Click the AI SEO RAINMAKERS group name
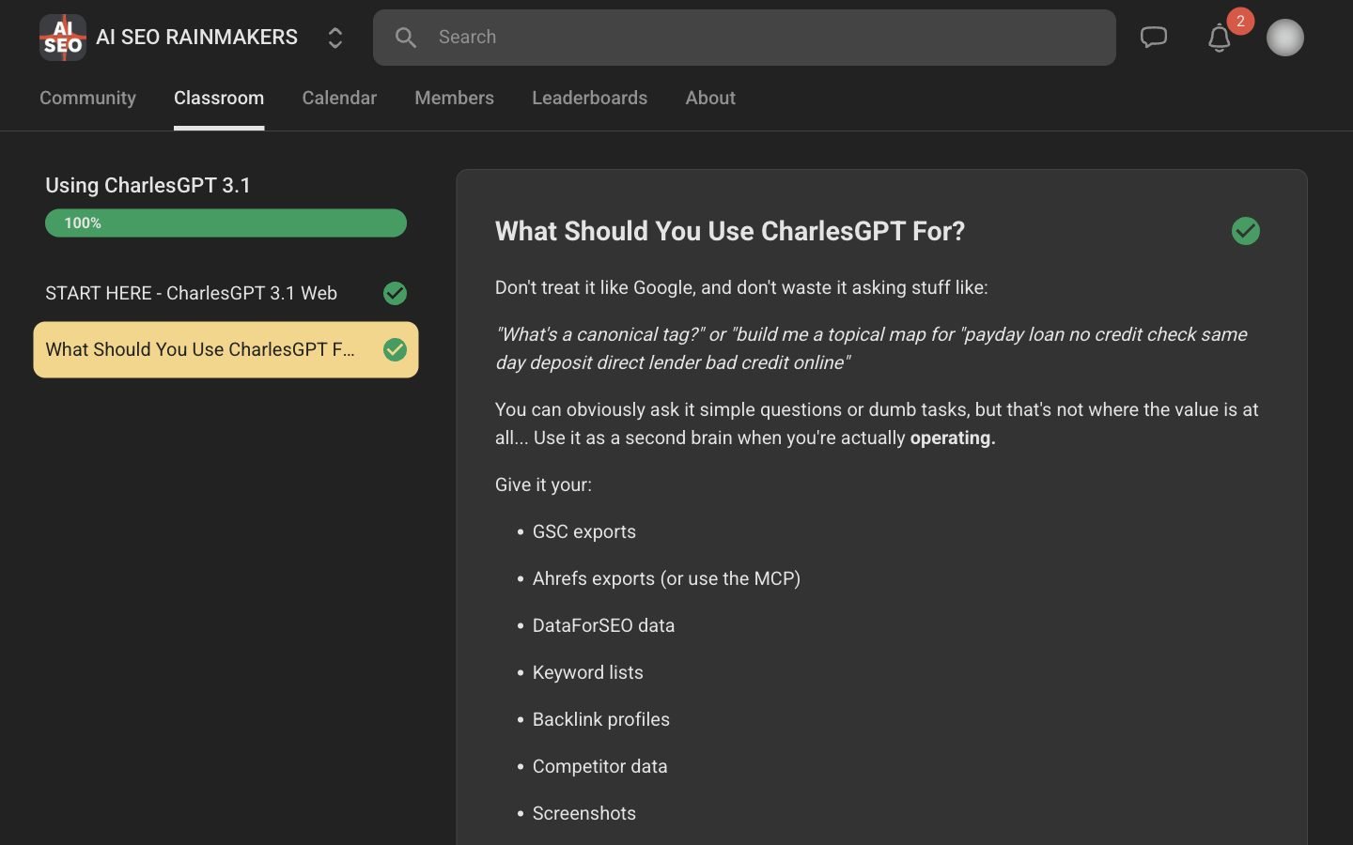Image resolution: width=1353 pixels, height=845 pixels. 196,38
